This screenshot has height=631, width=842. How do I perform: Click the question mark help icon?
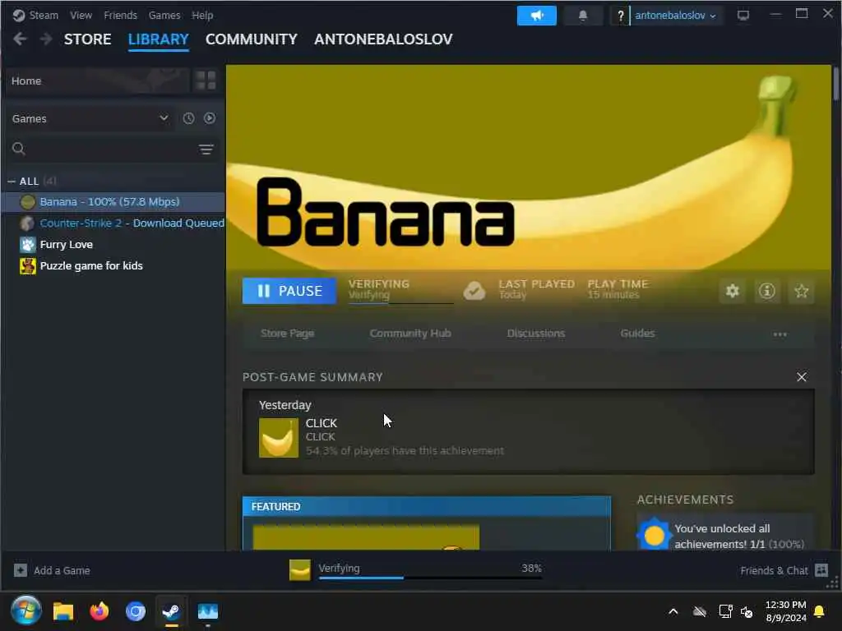pyautogui.click(x=620, y=16)
